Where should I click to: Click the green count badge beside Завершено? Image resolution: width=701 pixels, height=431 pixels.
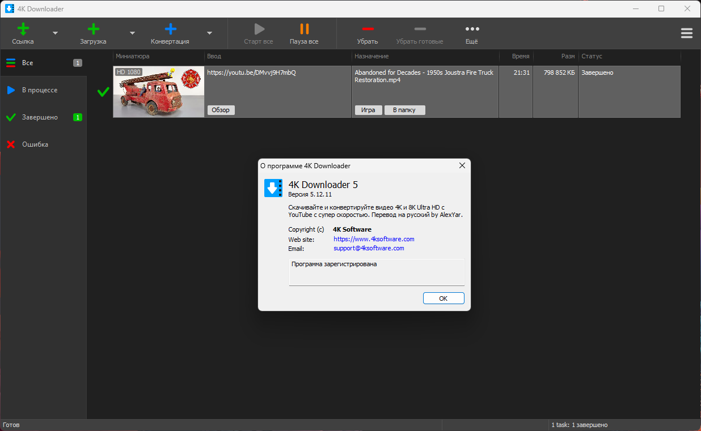78,117
